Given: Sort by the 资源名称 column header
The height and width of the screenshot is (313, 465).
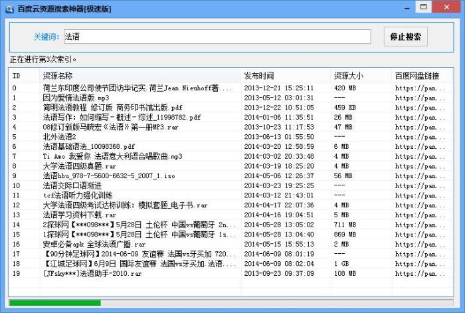Looking at the screenshot, I should tap(140, 76).
